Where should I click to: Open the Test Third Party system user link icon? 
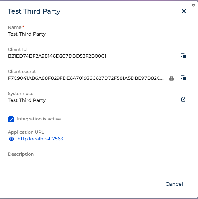(x=183, y=99)
